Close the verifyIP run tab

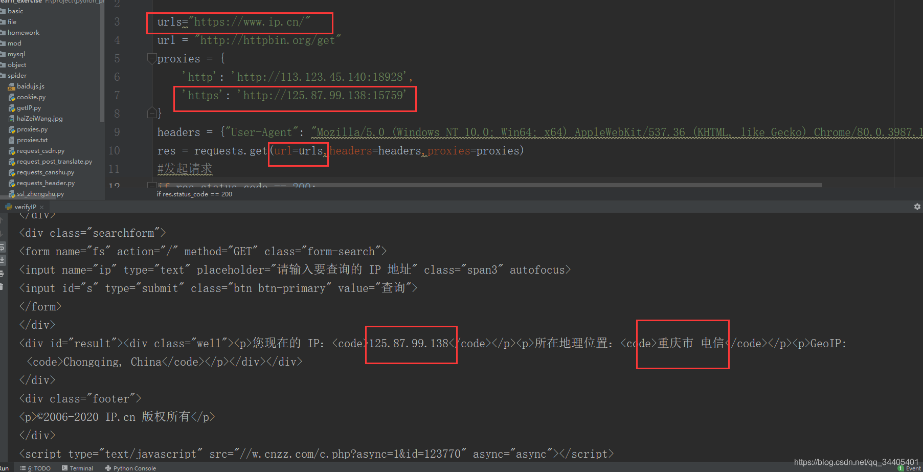pos(42,207)
